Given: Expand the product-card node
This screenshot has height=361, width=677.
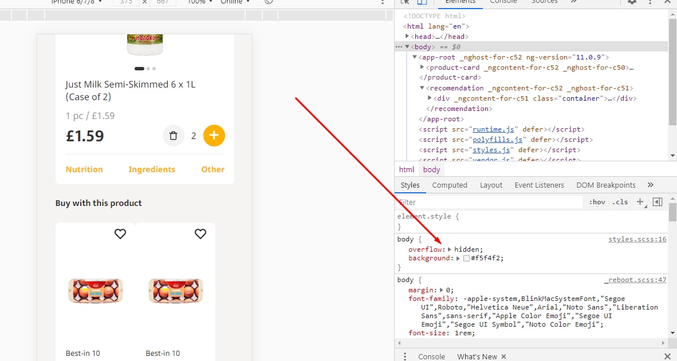Looking at the screenshot, I should click(422, 68).
